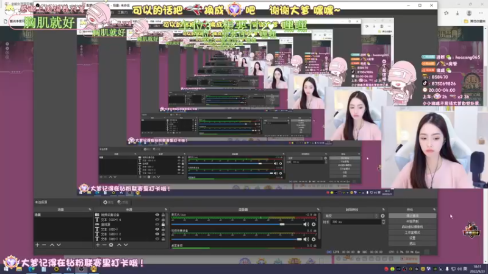Select the 文本 (GDI+) 3 source row

coord(129,239)
